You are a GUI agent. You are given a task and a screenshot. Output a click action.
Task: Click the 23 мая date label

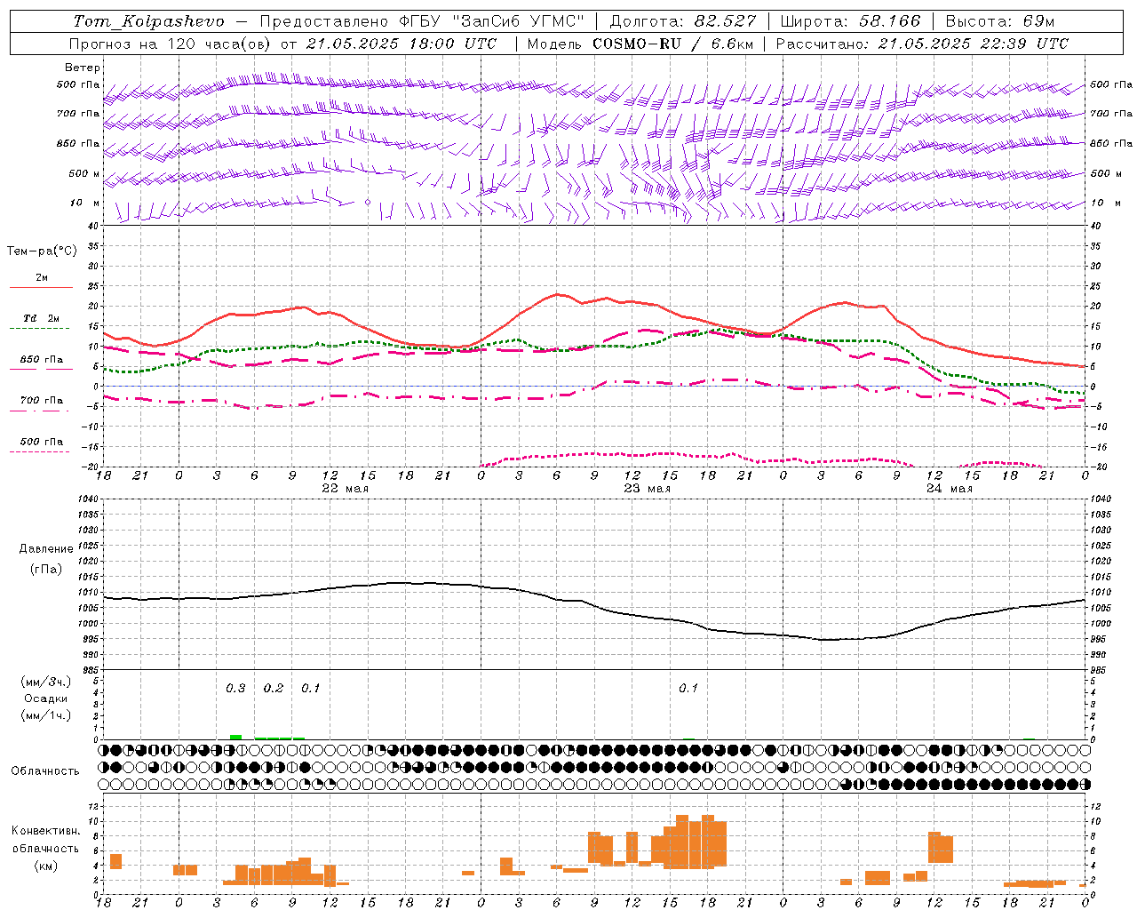(647, 489)
